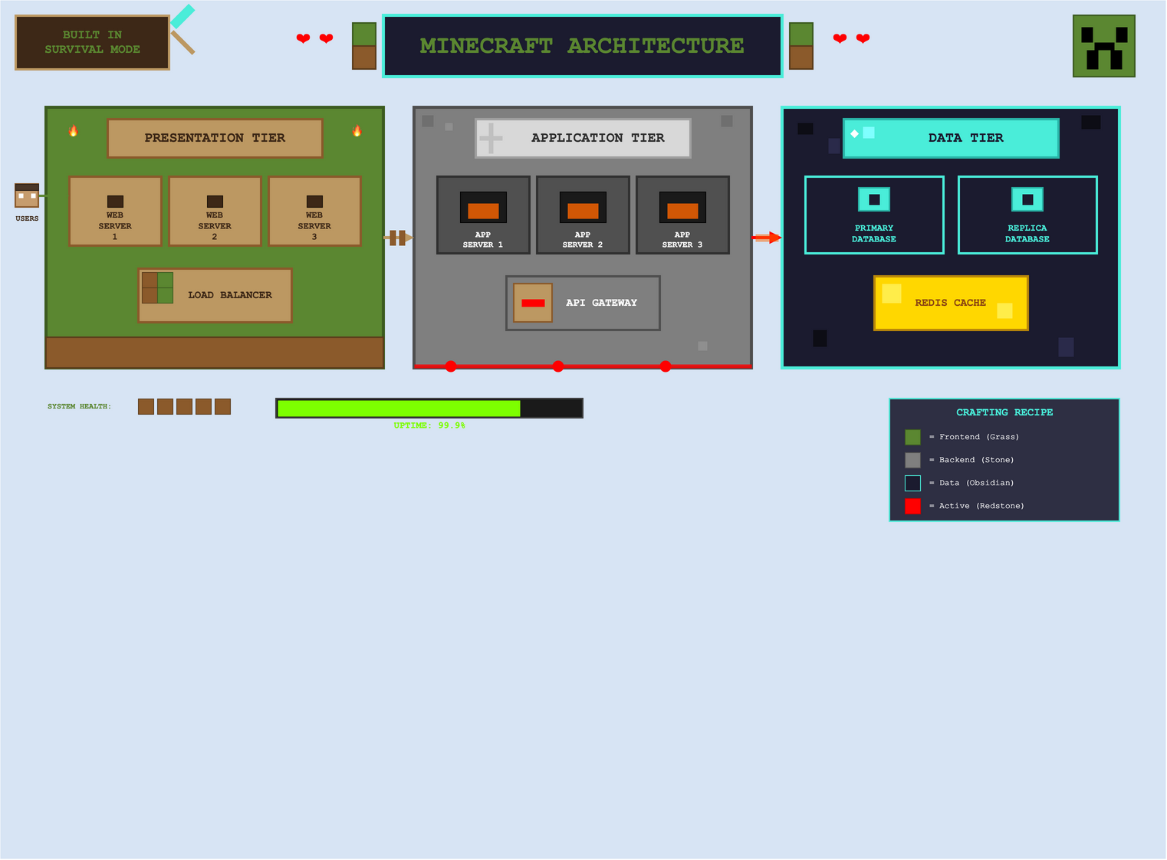Click the Replica Database block icon

(x=1027, y=199)
